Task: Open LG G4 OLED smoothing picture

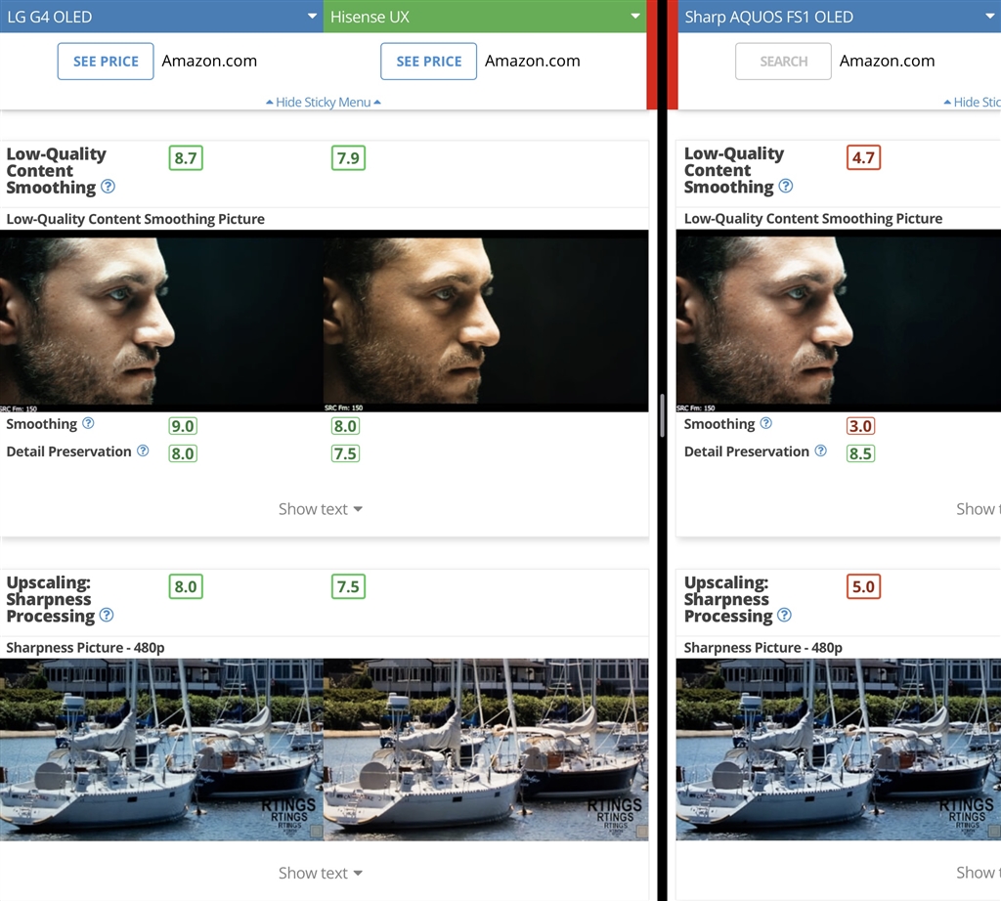Action: click(161, 321)
